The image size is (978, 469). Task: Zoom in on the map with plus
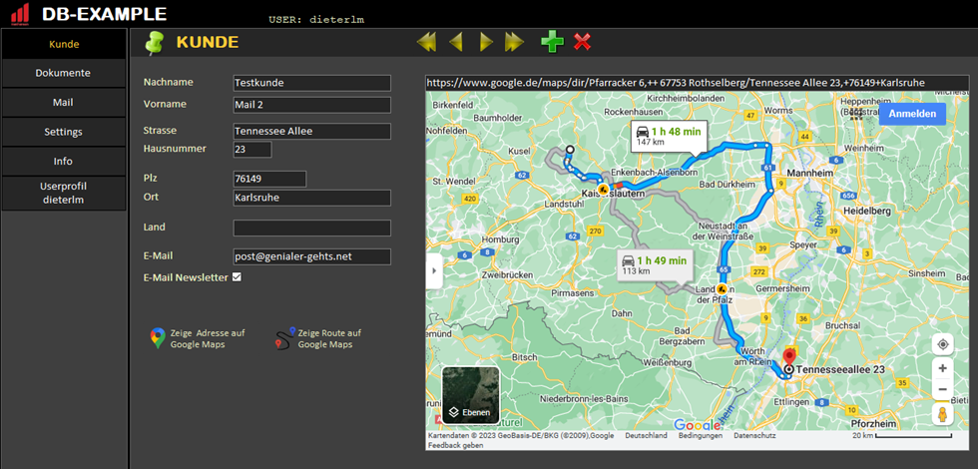tap(943, 369)
